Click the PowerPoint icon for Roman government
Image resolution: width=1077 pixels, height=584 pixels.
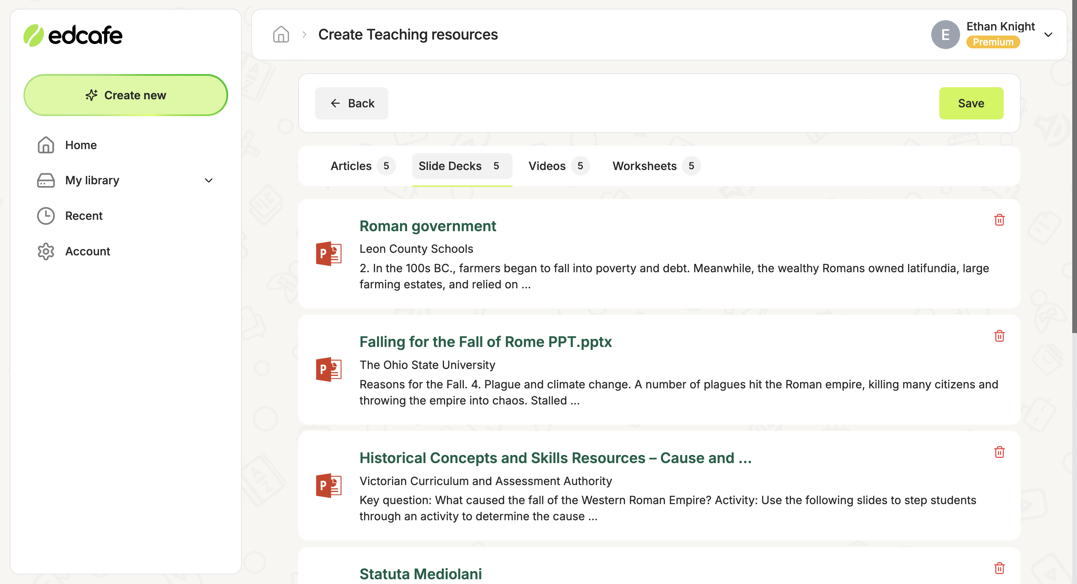329,254
